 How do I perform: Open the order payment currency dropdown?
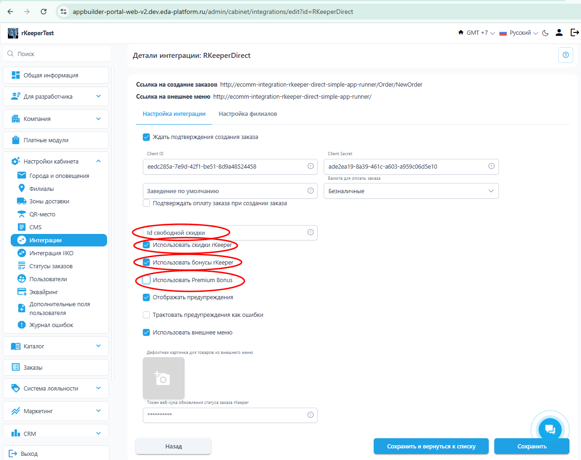pos(411,191)
